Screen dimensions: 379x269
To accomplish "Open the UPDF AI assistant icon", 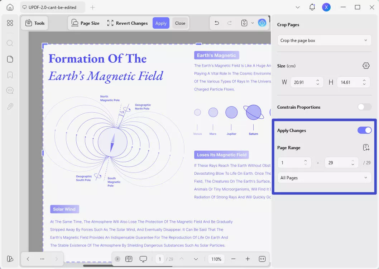I will tap(262, 23).
